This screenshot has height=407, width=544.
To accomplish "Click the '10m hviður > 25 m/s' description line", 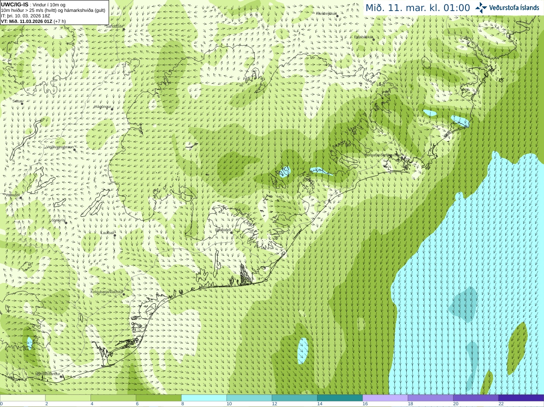I will tap(53, 10).
